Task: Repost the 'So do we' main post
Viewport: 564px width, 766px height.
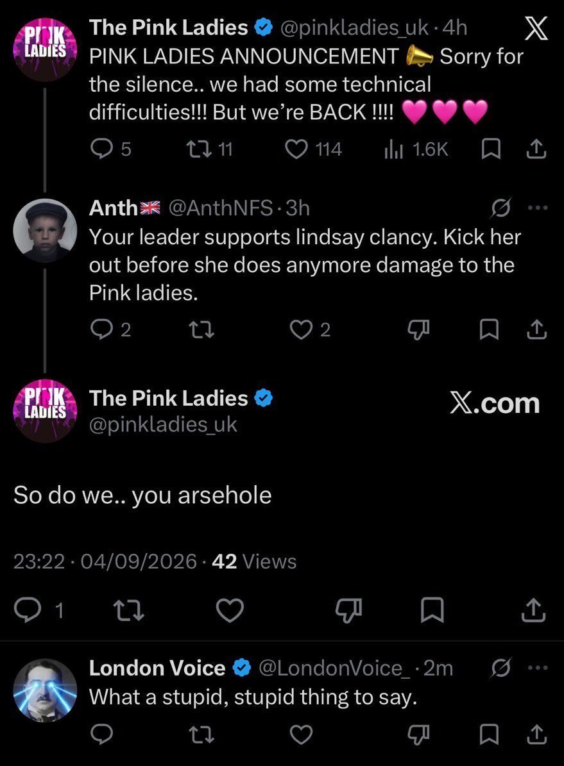Action: pyautogui.click(x=128, y=610)
